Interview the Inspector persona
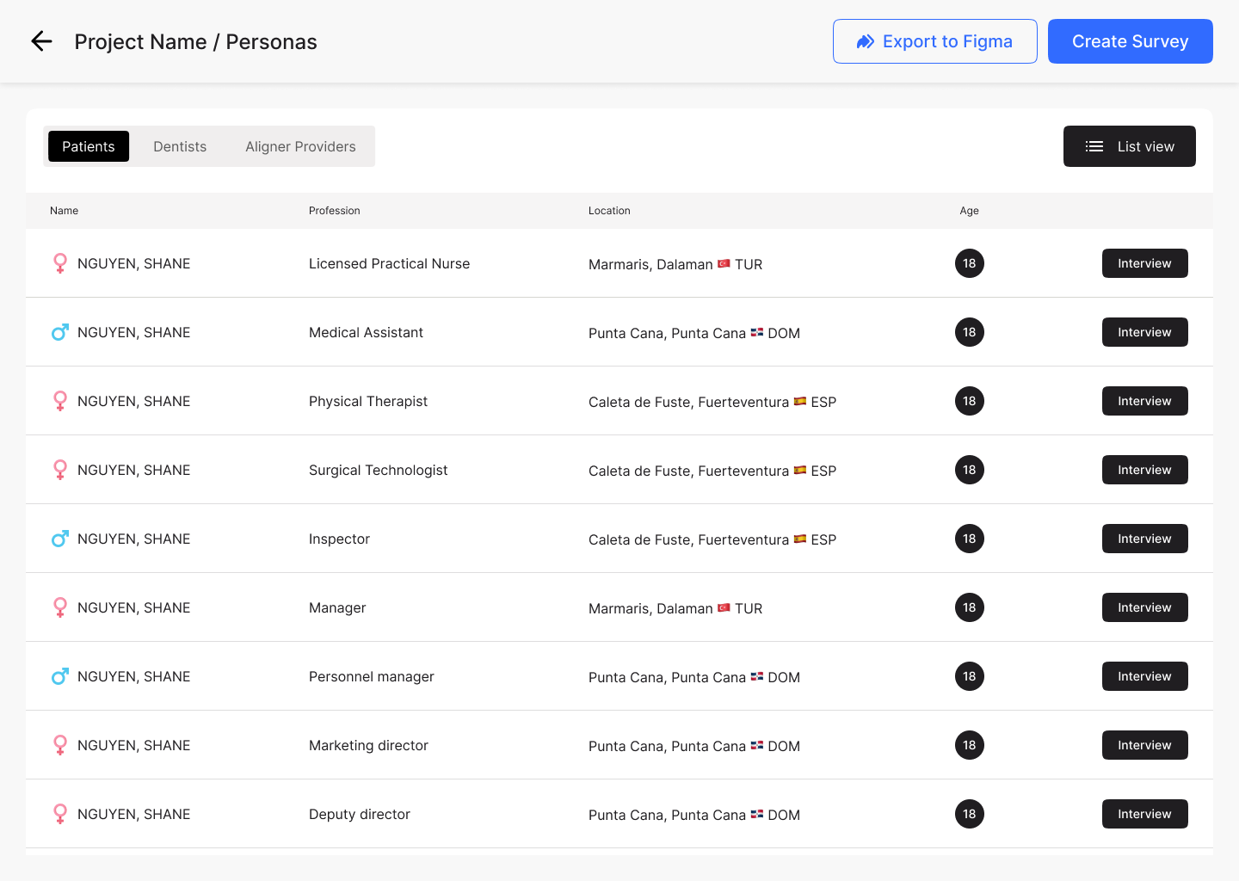The width and height of the screenshot is (1239, 881). pos(1145,539)
